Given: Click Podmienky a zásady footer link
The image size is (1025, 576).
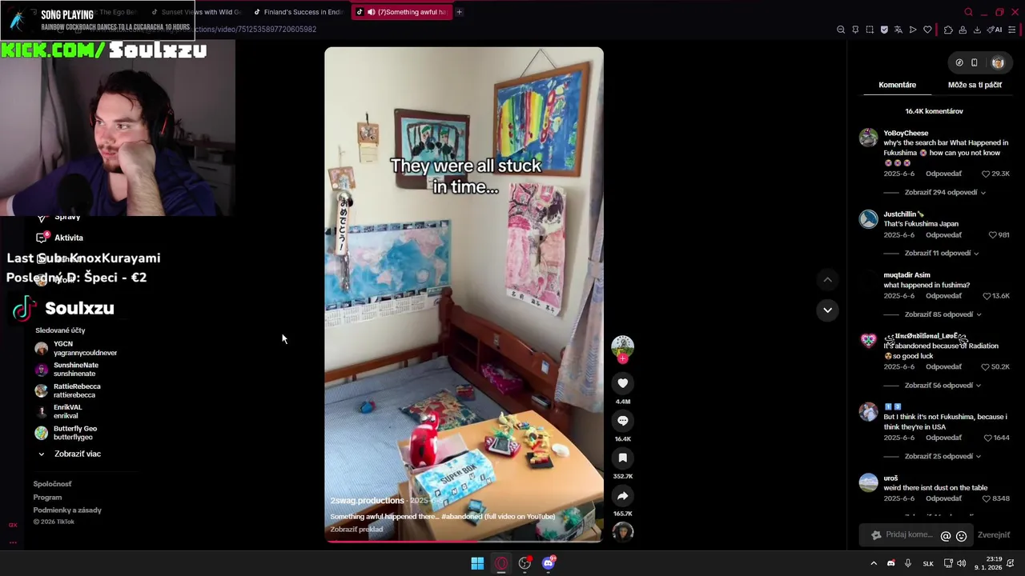Looking at the screenshot, I should pos(67,510).
